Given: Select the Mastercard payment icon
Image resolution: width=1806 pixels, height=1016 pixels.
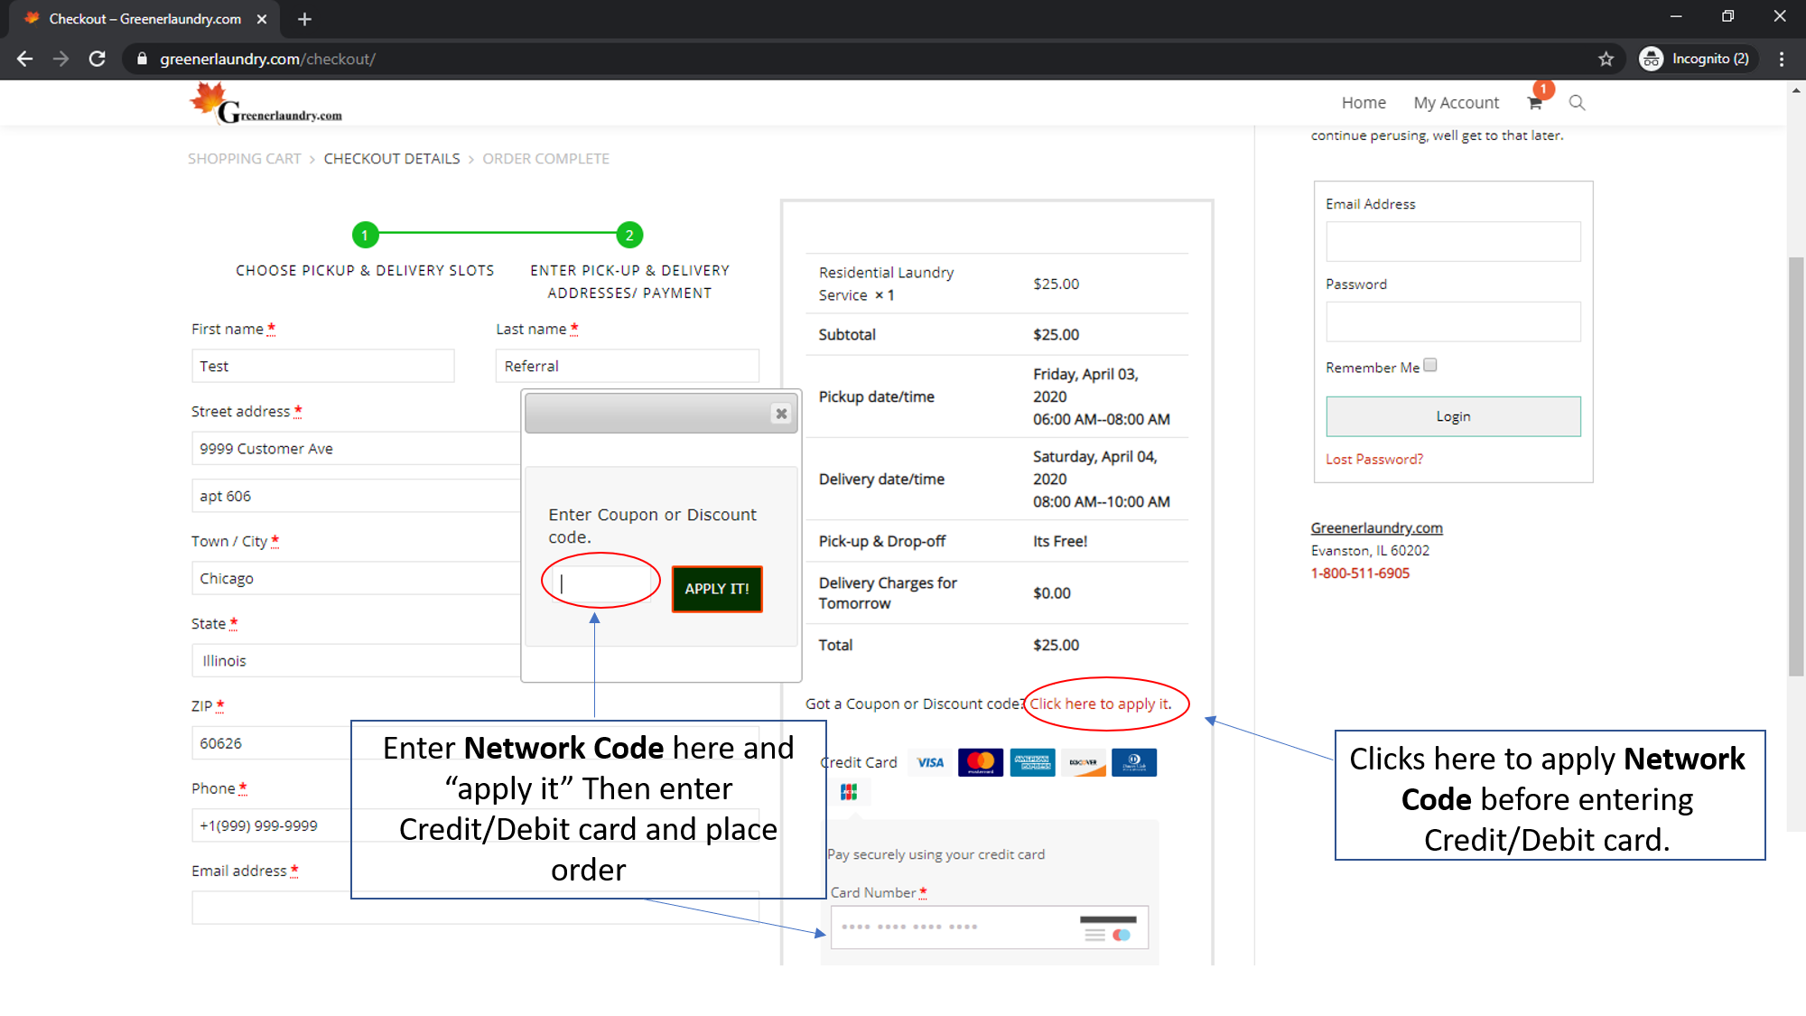Looking at the screenshot, I should pos(981,761).
